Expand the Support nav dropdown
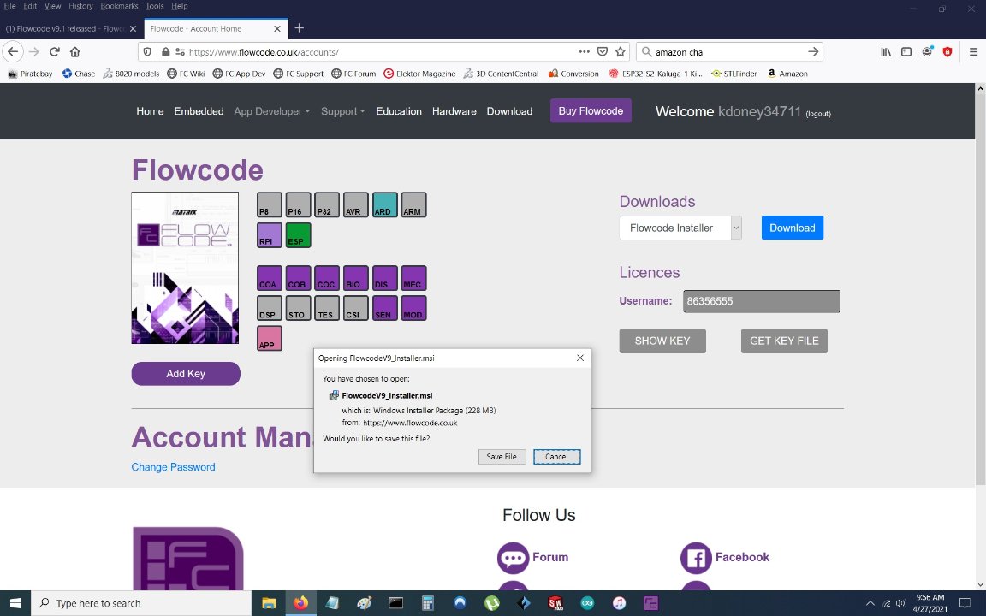The image size is (986, 616). click(x=342, y=111)
